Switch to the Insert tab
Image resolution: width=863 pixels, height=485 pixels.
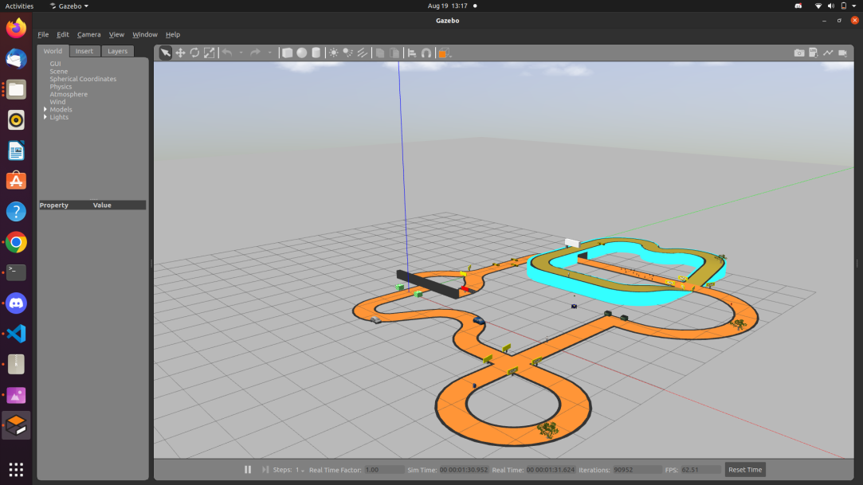click(x=84, y=51)
